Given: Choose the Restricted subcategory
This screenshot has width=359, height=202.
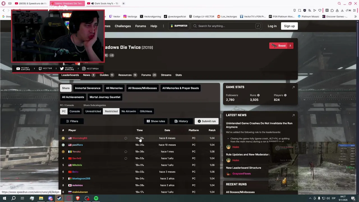Looking at the screenshot, I should [x=111, y=111].
